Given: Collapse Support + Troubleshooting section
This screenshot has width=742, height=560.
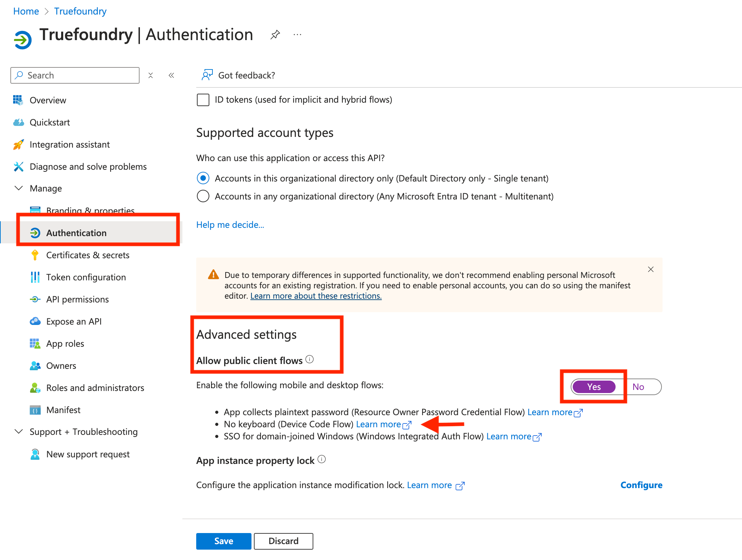Looking at the screenshot, I should coord(19,432).
